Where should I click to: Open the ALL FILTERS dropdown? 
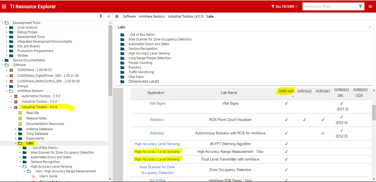click(284, 6)
